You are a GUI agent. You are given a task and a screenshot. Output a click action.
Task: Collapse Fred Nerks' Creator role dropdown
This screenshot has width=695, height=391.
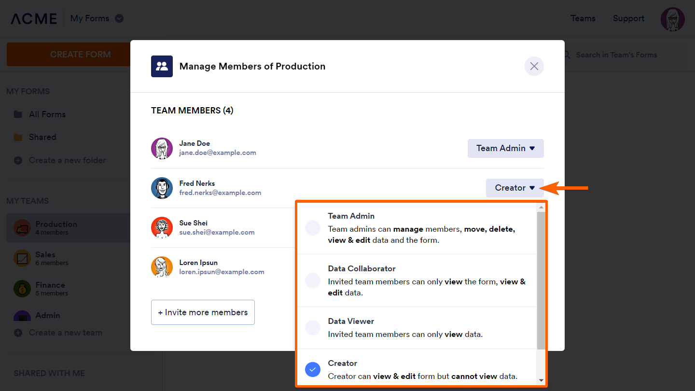coord(514,188)
